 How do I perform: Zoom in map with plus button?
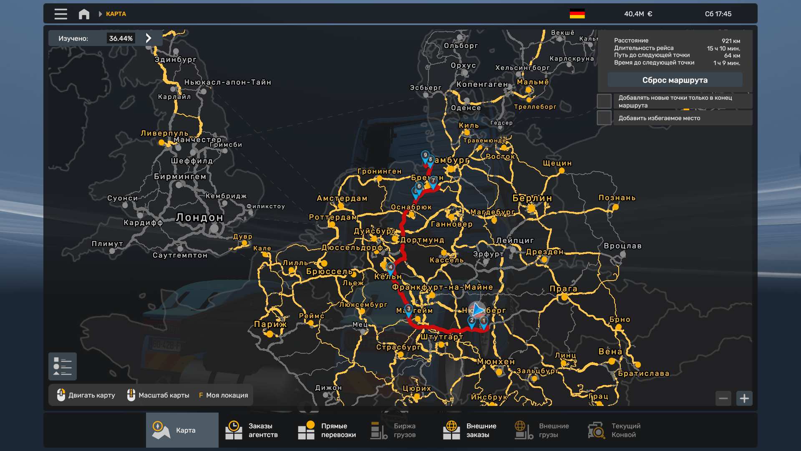coord(744,398)
